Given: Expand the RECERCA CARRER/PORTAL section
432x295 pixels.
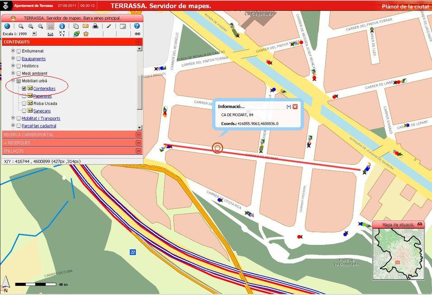Looking at the screenshot, I should 138,135.
